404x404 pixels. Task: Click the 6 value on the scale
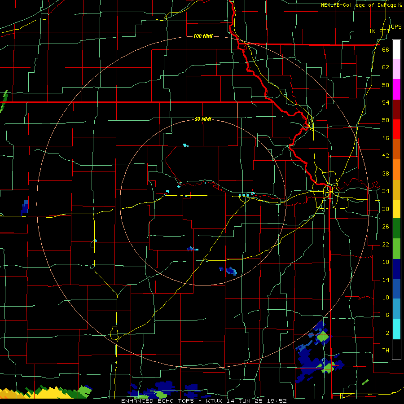pos(387,315)
